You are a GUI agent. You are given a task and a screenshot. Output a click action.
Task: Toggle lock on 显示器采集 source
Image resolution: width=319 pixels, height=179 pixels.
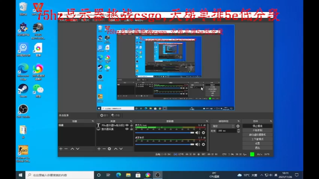(x=132, y=129)
